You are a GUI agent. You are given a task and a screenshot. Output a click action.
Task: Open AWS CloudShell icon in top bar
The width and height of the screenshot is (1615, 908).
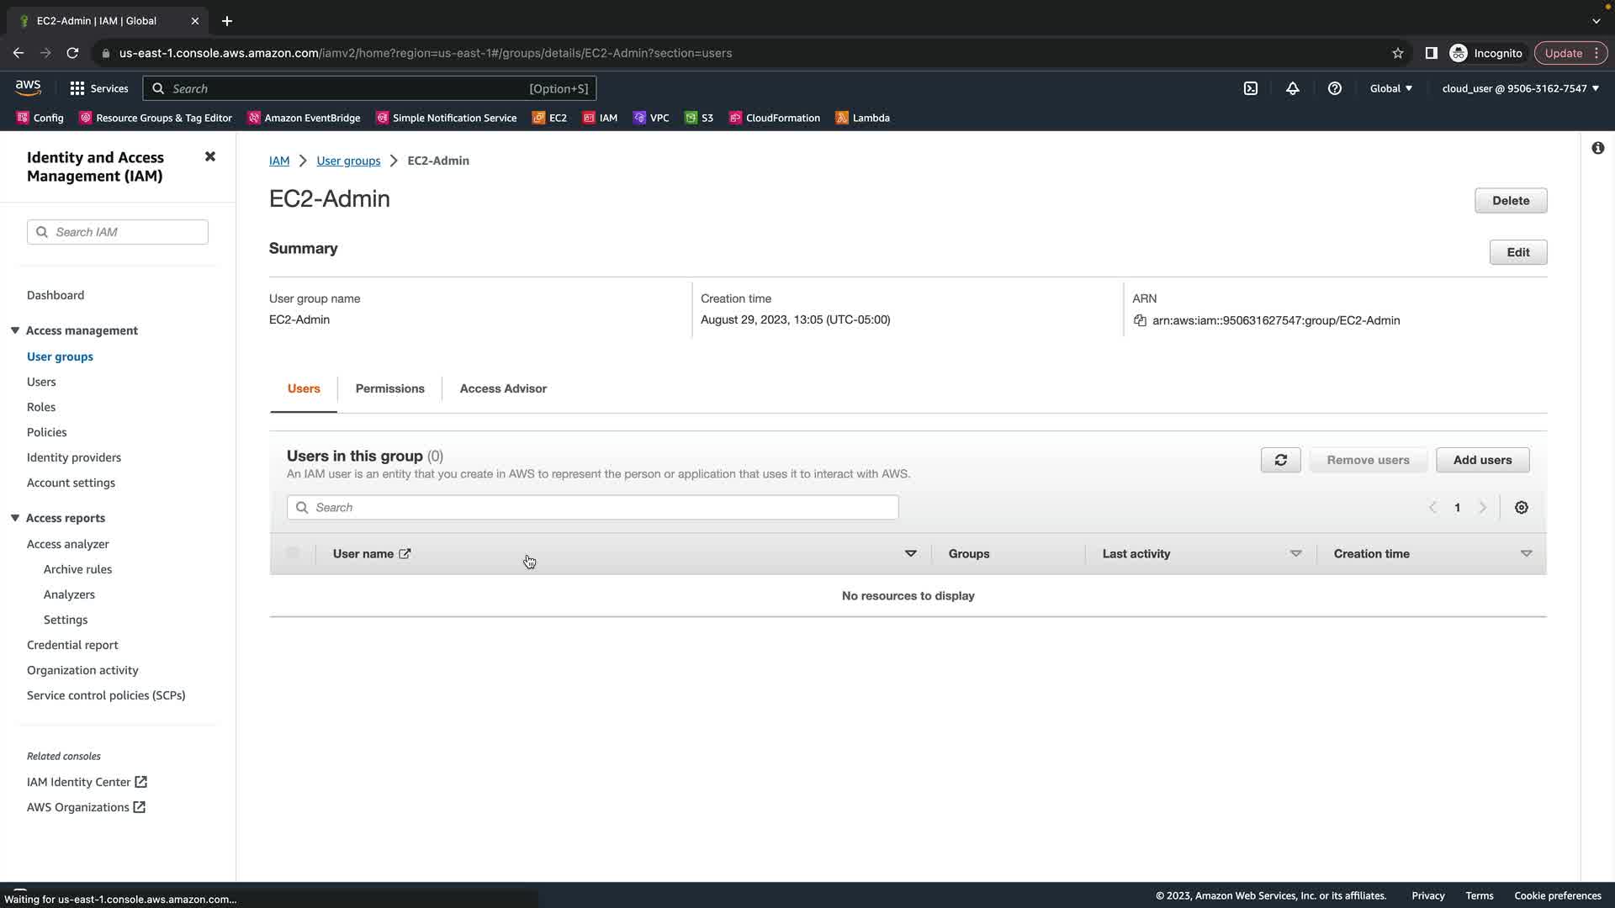tap(1251, 88)
